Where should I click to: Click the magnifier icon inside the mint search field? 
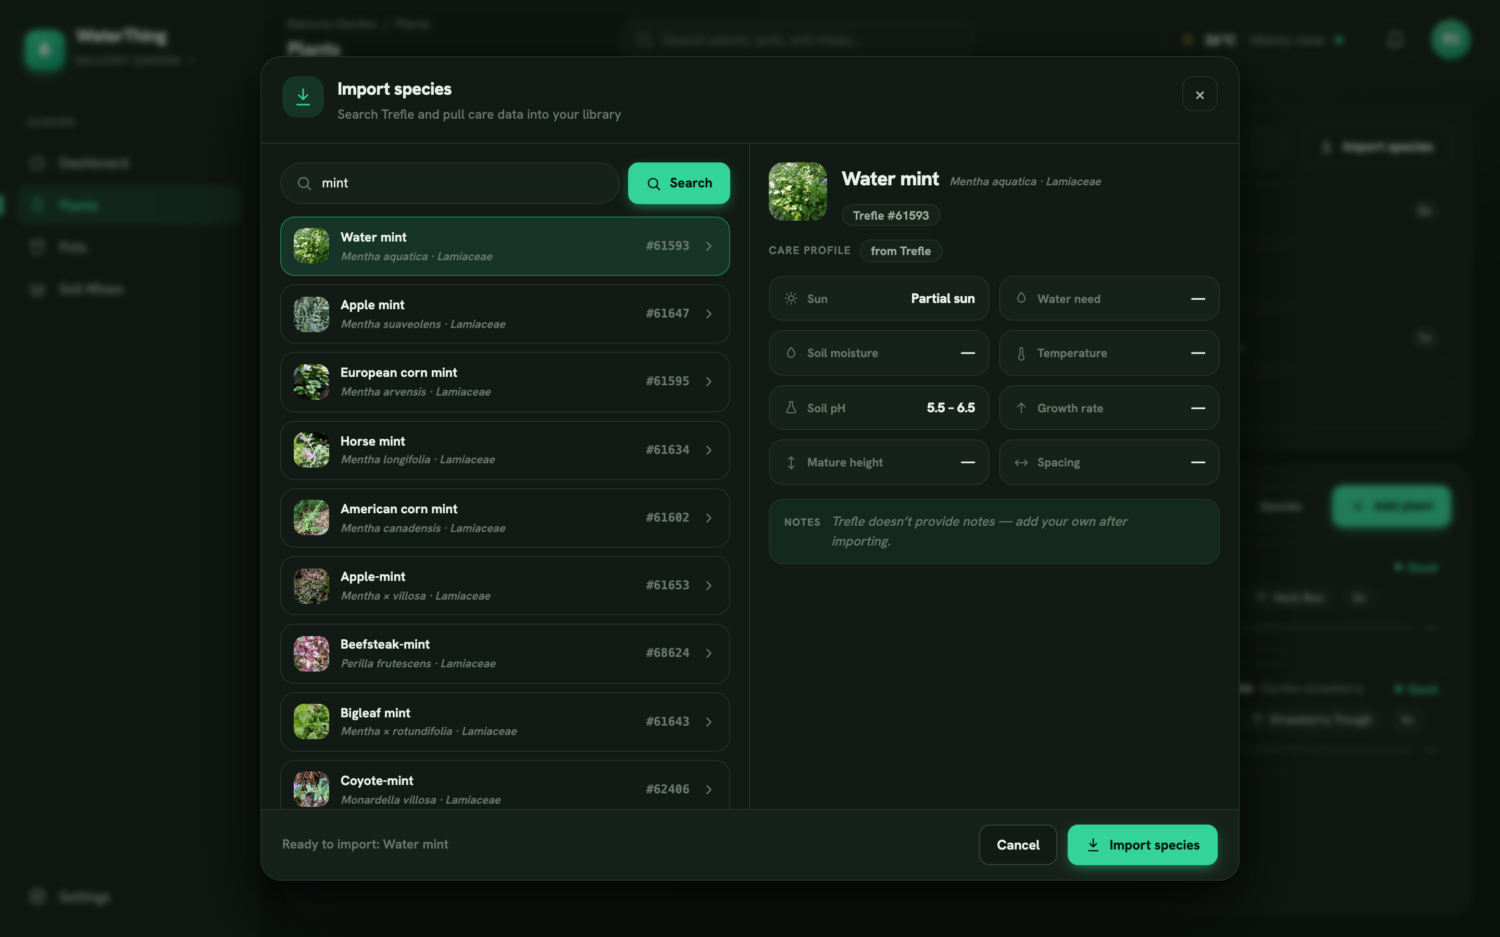[x=304, y=183]
